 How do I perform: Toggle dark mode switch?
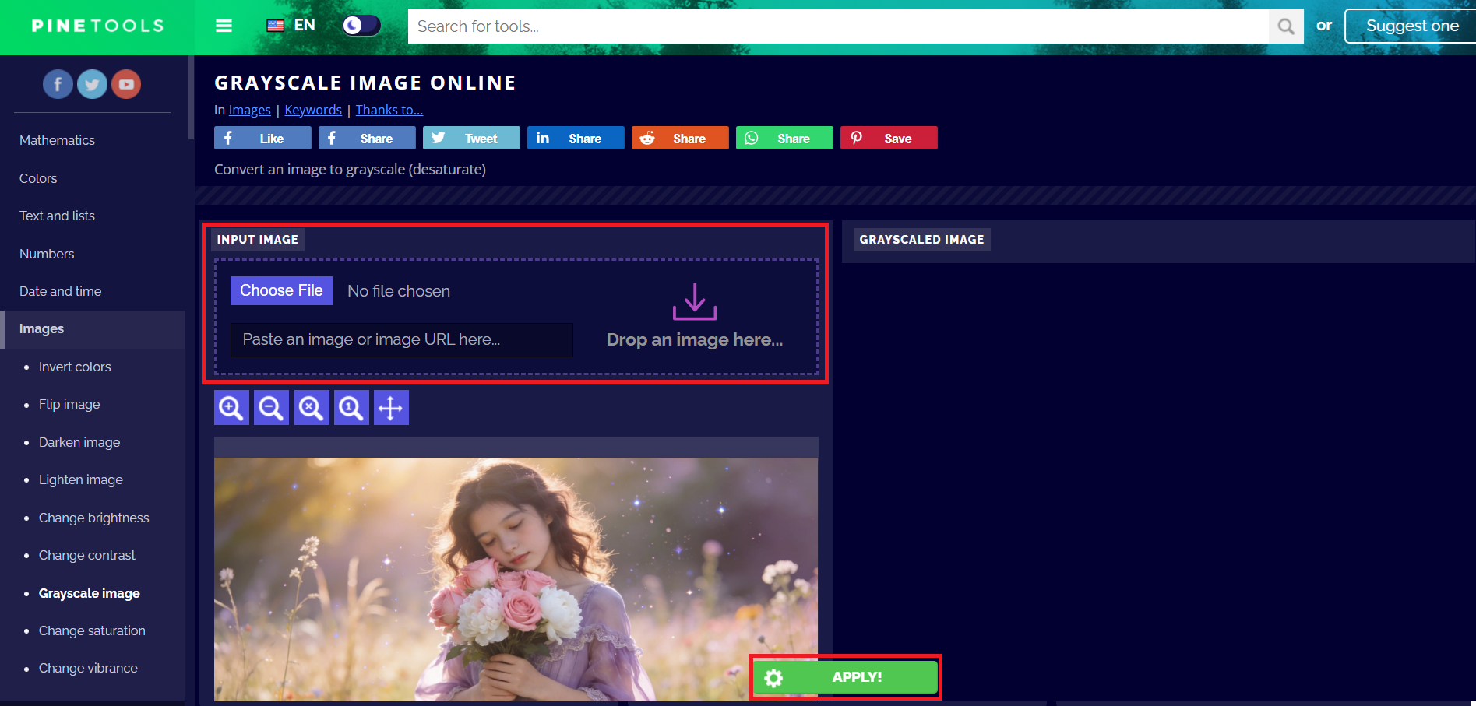(x=361, y=26)
